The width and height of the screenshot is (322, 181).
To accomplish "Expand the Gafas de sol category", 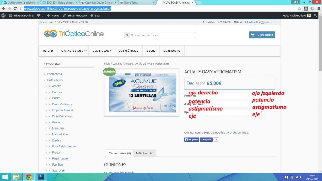I will click(x=55, y=80).
